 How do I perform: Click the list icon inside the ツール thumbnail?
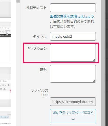coord(7,32)
